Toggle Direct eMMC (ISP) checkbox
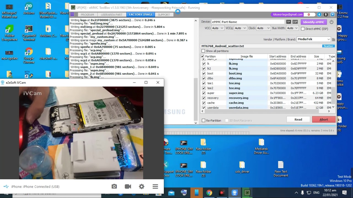 point(303,29)
